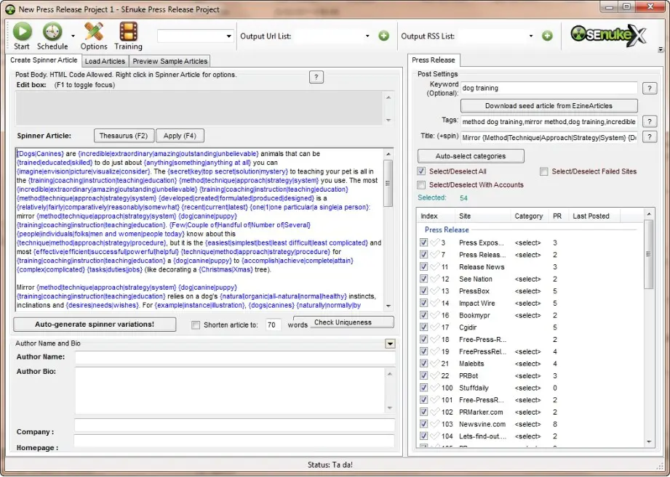Click heart icon in Malebits row
Viewport: 670px width, 477px height.
coord(434,364)
